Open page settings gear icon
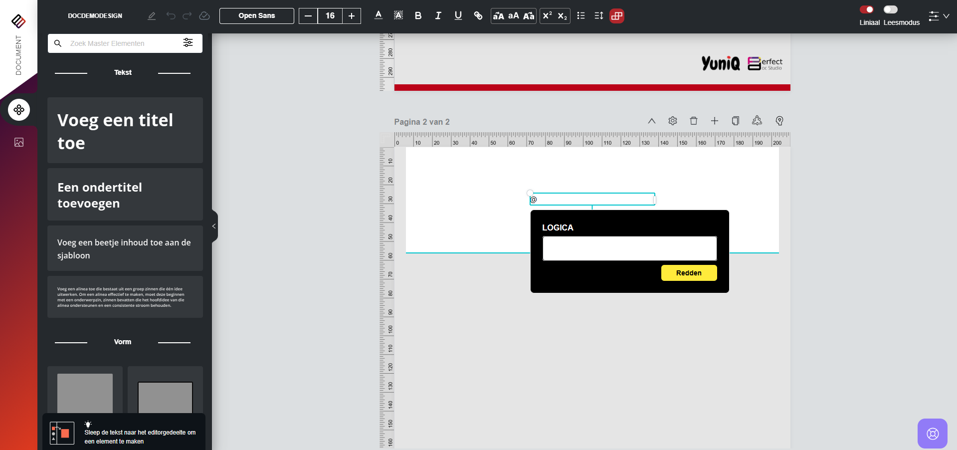This screenshot has height=450, width=957. (x=672, y=121)
